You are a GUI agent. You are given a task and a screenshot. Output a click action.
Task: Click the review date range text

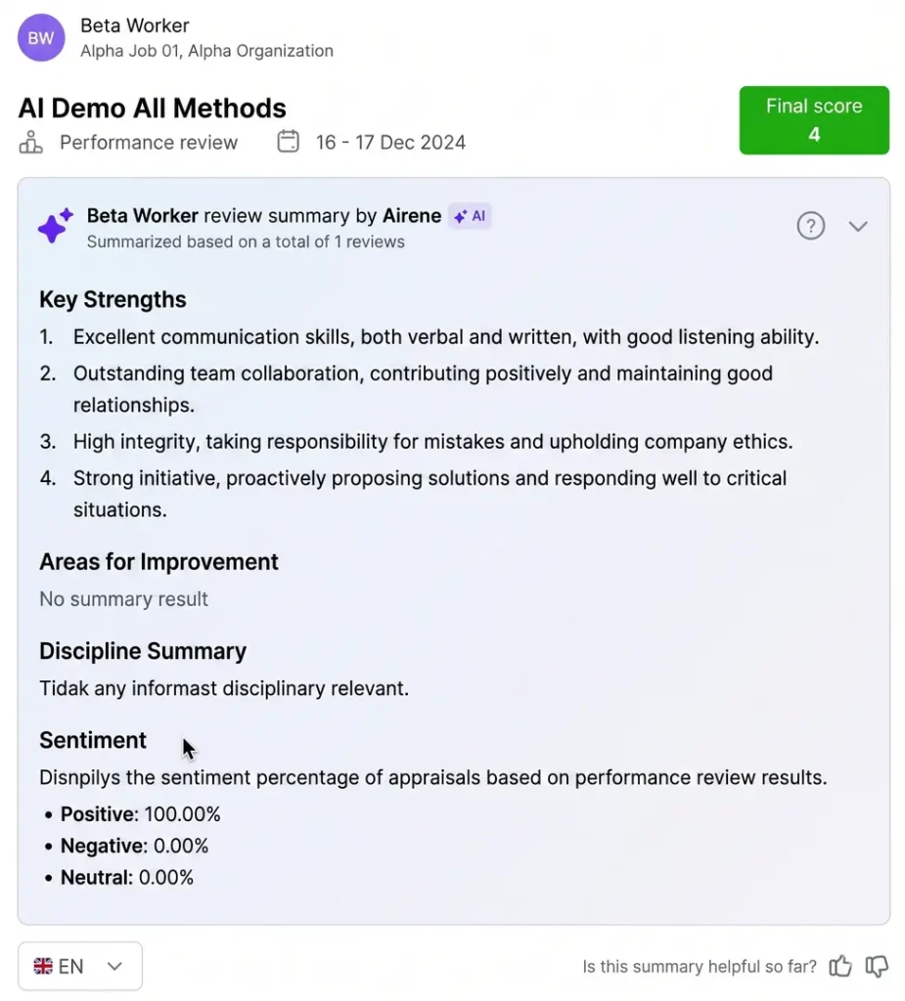390,141
